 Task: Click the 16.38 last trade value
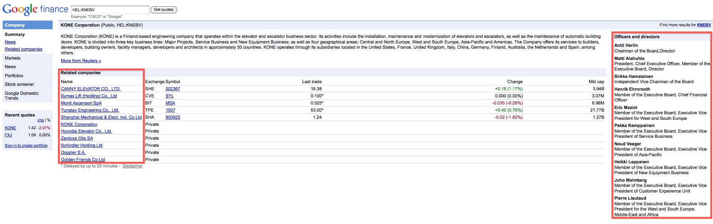[x=316, y=89]
